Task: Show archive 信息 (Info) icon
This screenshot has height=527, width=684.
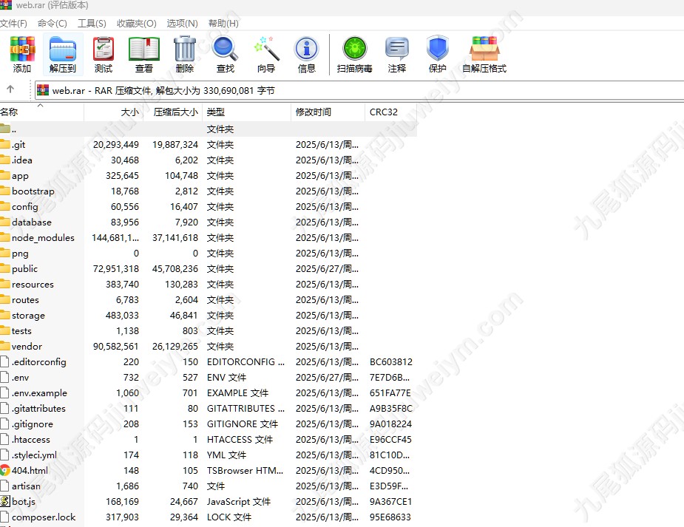Action: tap(307, 53)
